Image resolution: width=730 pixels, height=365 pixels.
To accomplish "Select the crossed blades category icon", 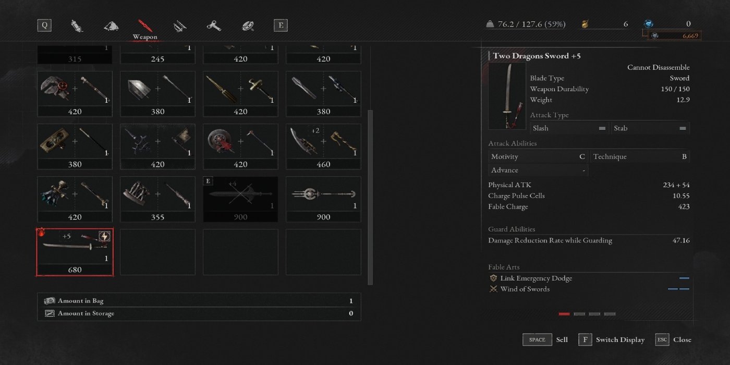I will (x=180, y=26).
